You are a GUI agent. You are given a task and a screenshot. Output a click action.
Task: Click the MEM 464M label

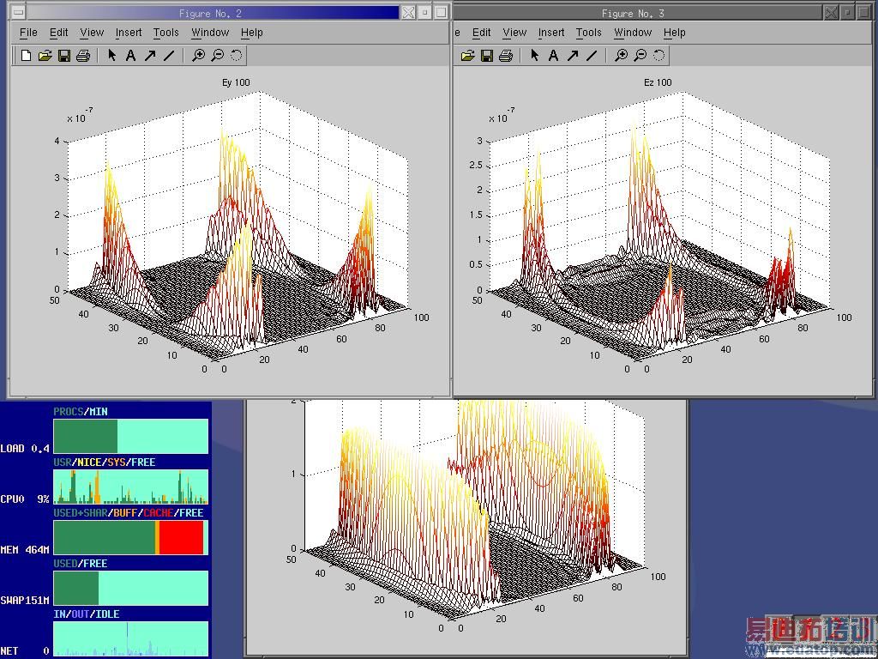25,550
